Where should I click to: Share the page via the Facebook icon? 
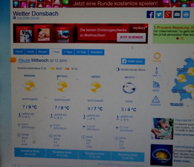tap(150, 14)
